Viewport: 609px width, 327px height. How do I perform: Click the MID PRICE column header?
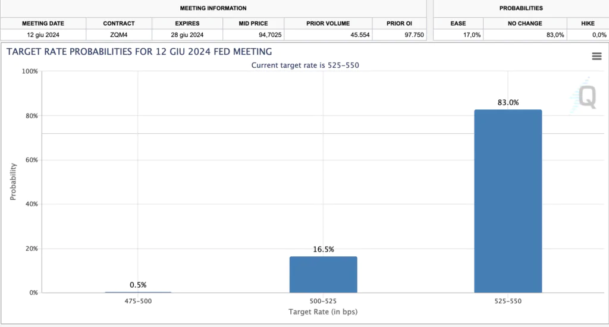click(x=255, y=24)
